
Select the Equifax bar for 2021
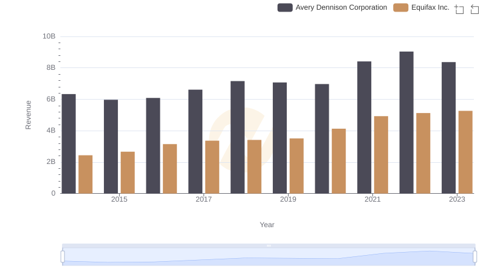(x=382, y=155)
